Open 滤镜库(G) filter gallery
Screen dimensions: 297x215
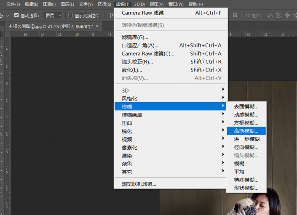pyautogui.click(x=135, y=37)
